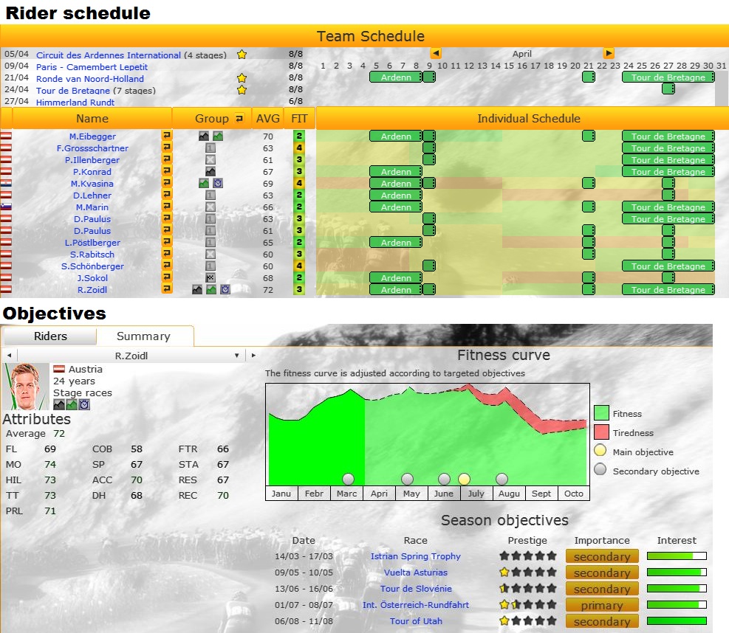Switch to the next rider with right triangle
This screenshot has height=633, width=729.
254,356
